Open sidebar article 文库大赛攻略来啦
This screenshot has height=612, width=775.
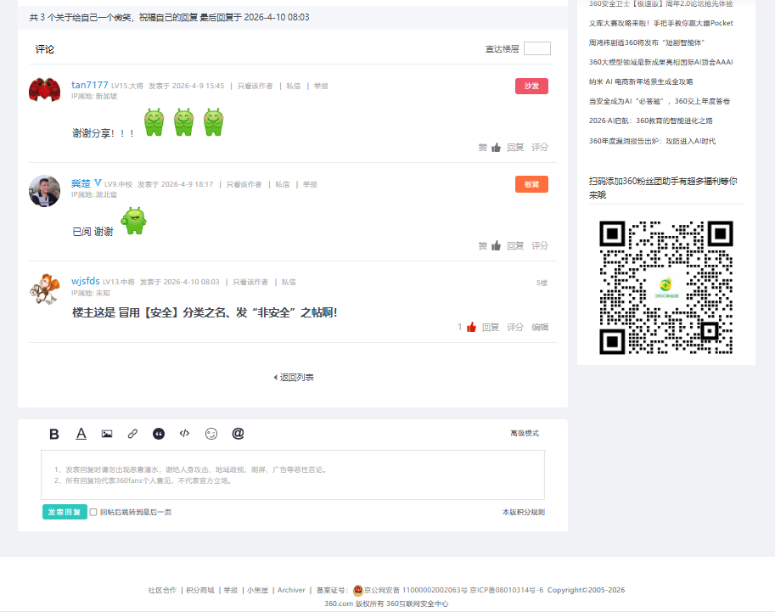660,23
